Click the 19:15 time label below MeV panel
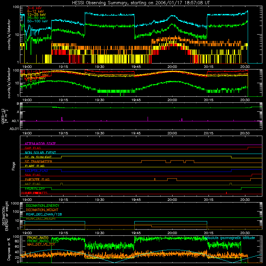The height and width of the screenshot is (266, 266). pos(63,100)
